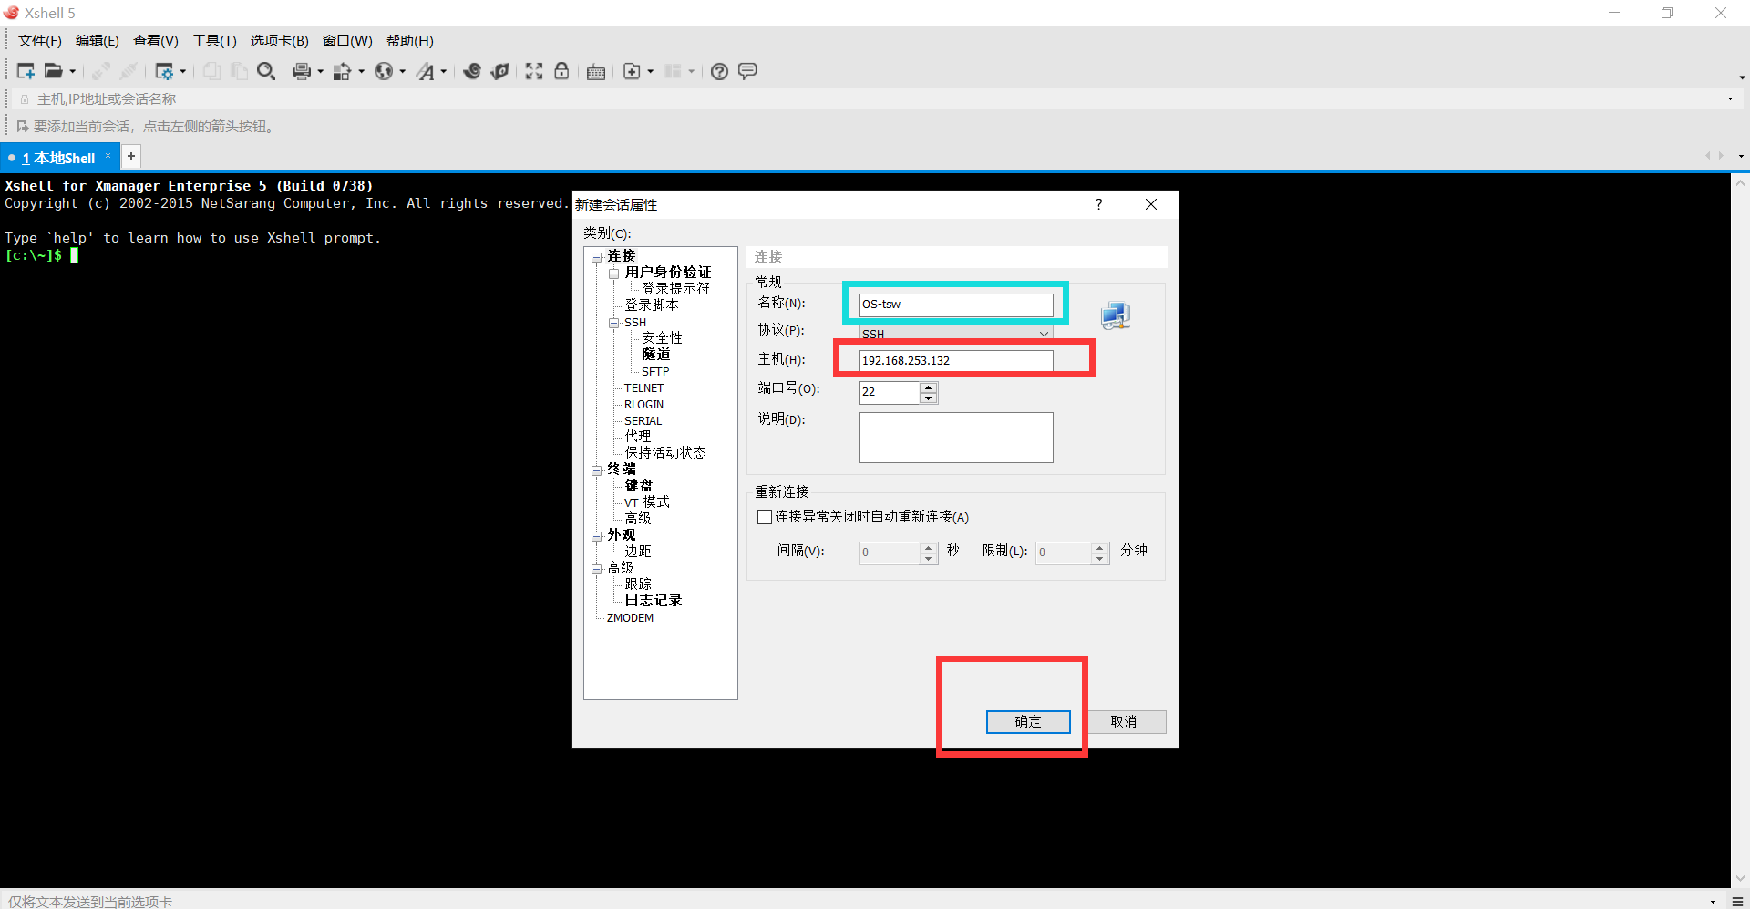Click the Open folder toolbar icon
Viewport: 1750px width, 909px height.
[54, 71]
